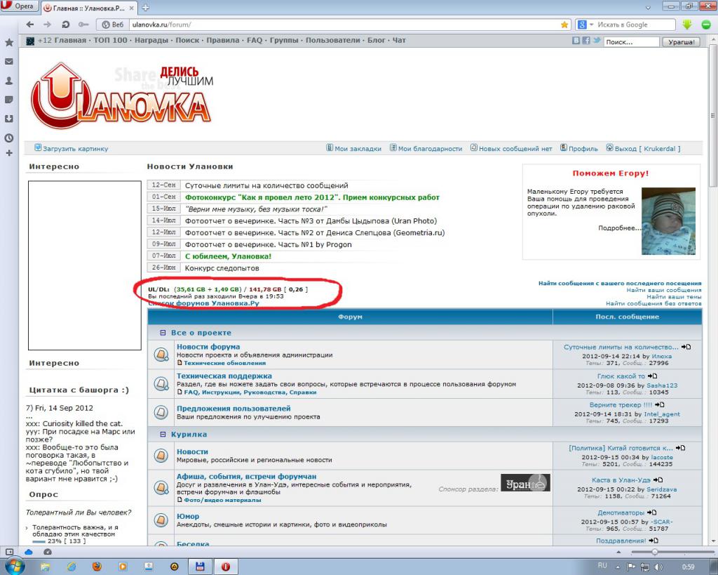Collapse the "Все о проекте" forum category
The width and height of the screenshot is (718, 575).
(x=163, y=333)
